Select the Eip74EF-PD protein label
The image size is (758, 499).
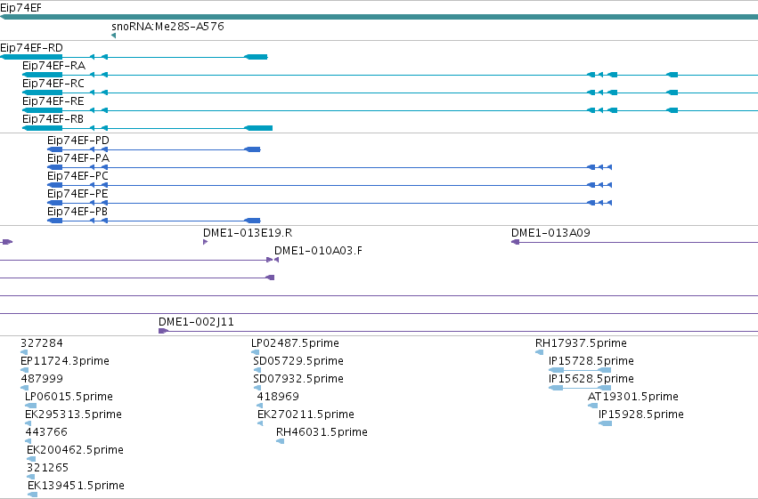pos(78,141)
